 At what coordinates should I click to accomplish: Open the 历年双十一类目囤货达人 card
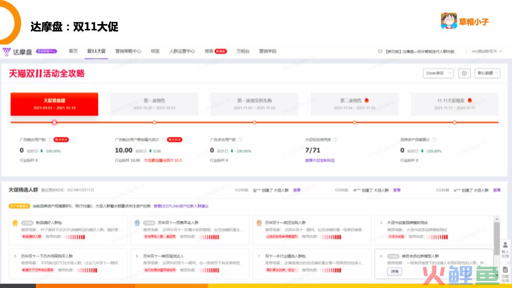tap(190, 263)
